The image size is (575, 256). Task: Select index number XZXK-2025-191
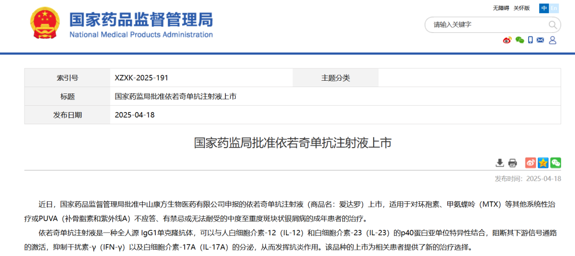point(142,78)
